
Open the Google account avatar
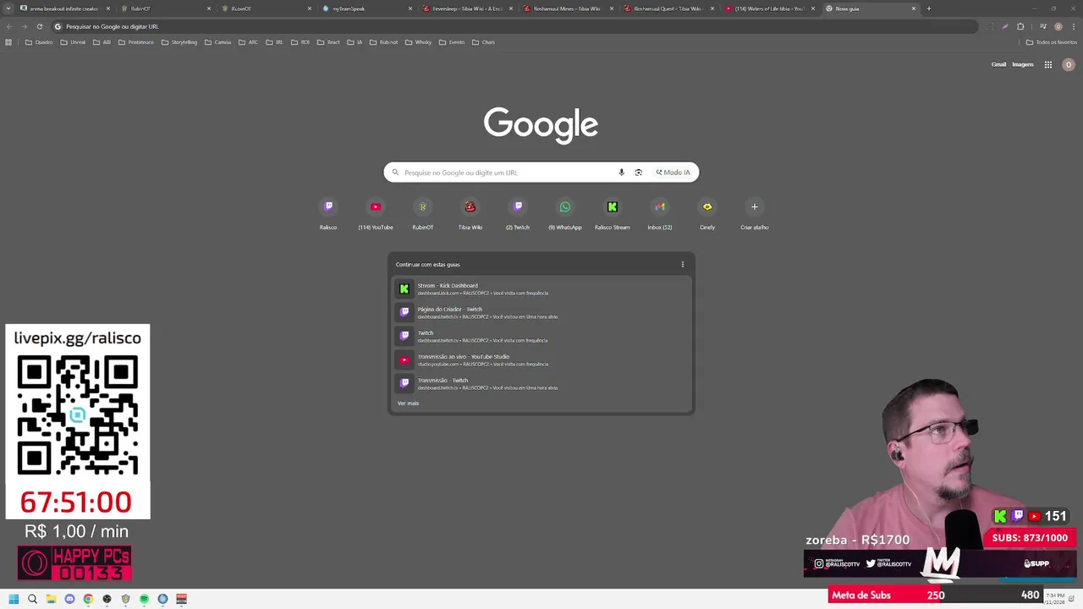1069,64
